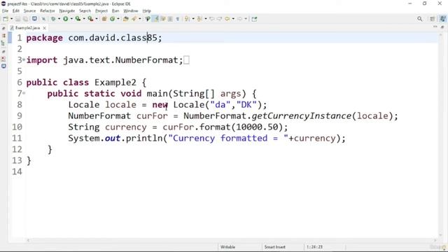Viewport: 448px width, 252px height.
Task: Click the Next Annotation icon
Action: [x=187, y=19]
